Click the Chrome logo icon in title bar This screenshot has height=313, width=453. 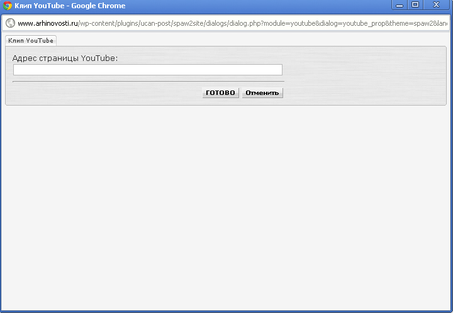click(x=7, y=6)
